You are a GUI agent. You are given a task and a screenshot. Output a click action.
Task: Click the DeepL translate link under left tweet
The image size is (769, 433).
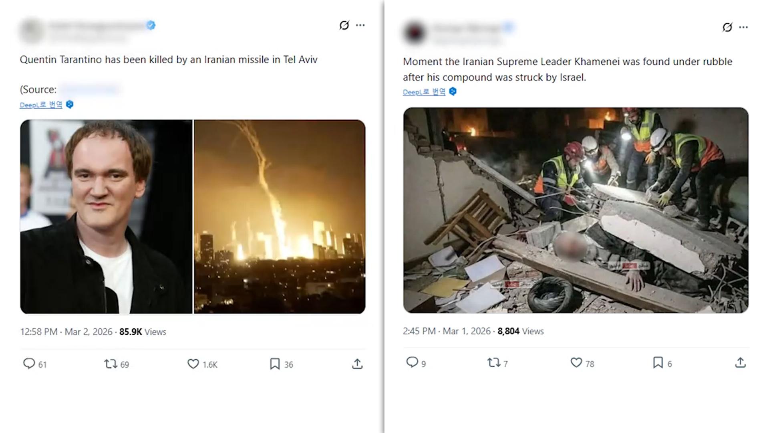[x=41, y=105]
